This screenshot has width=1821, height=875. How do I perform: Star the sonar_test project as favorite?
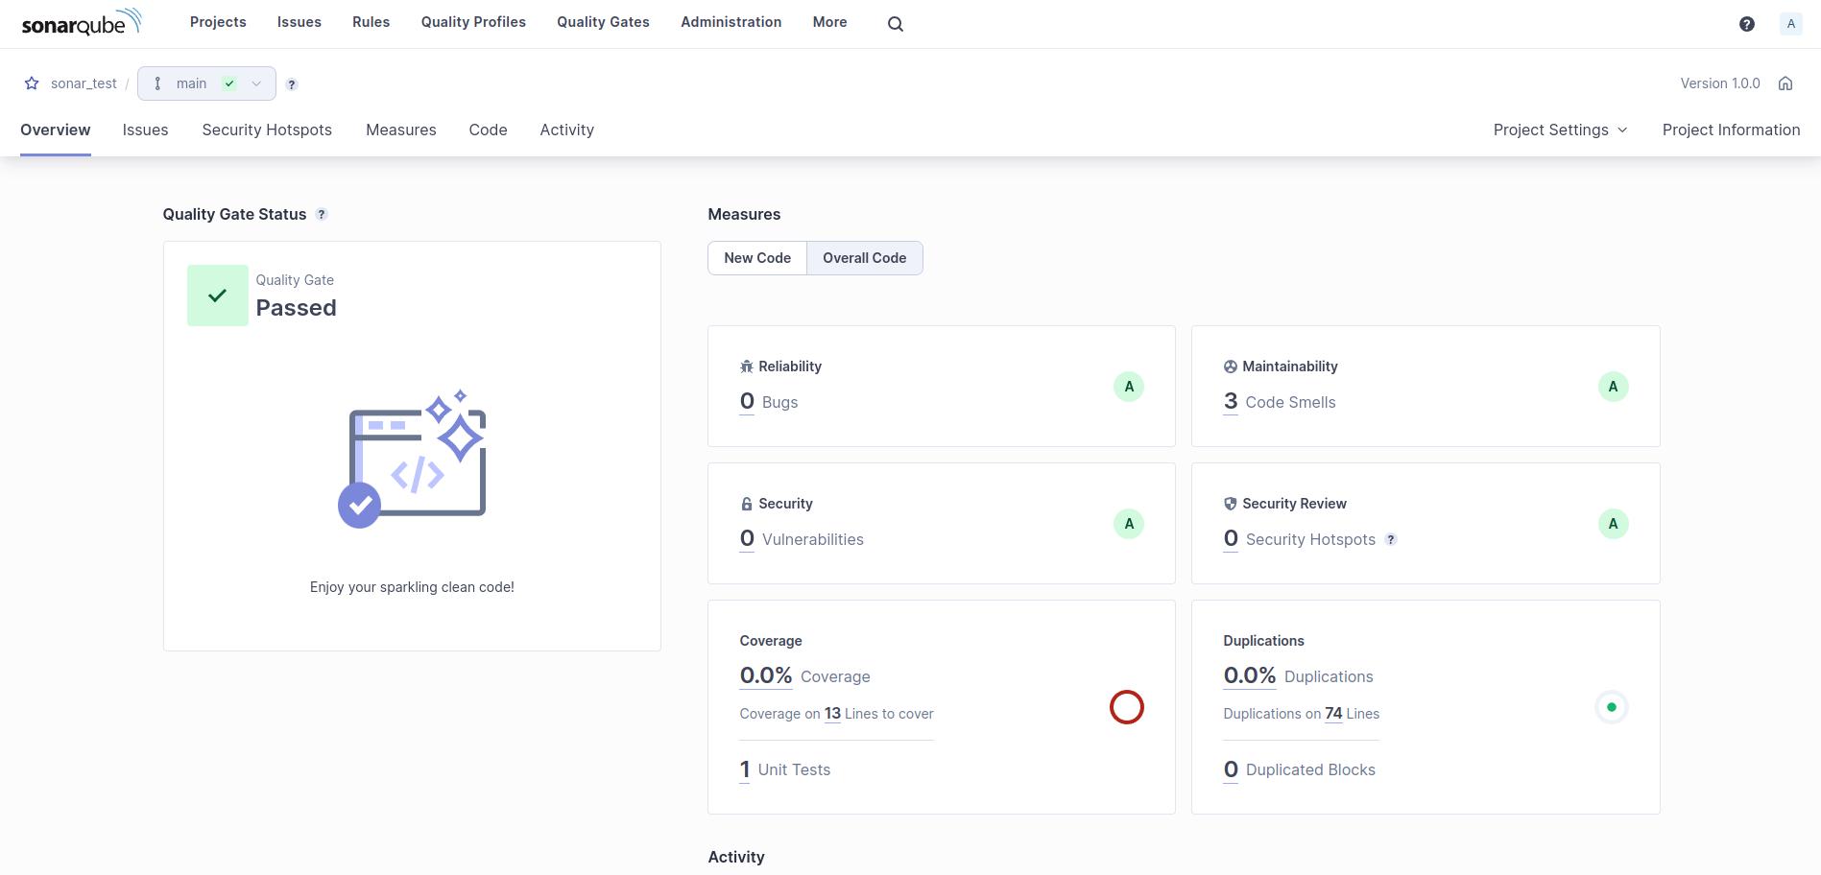pyautogui.click(x=32, y=83)
